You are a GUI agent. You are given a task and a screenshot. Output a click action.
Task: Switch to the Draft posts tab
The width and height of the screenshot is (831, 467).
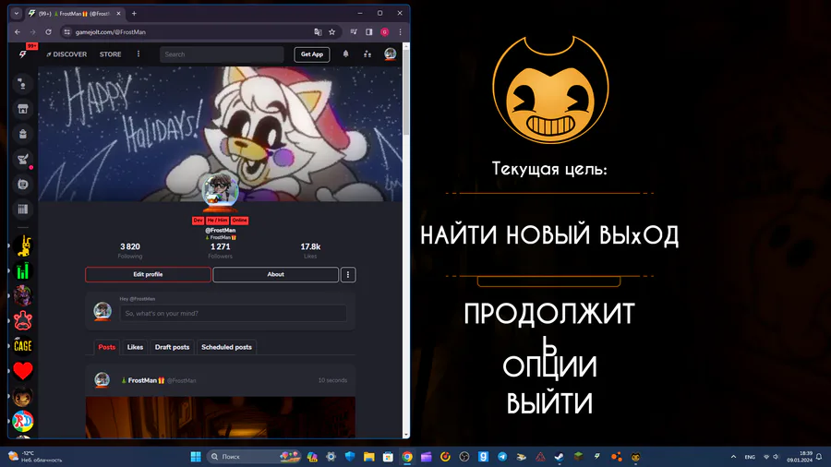[x=172, y=347]
